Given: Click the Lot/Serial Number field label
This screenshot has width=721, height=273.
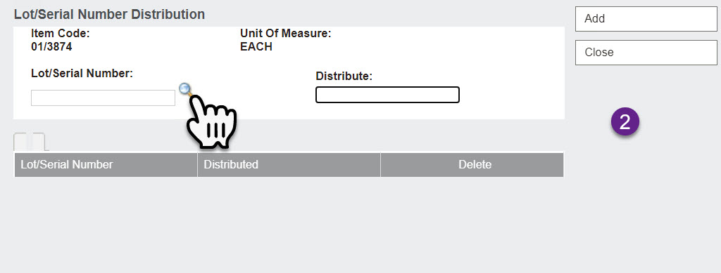Looking at the screenshot, I should tap(82, 73).
